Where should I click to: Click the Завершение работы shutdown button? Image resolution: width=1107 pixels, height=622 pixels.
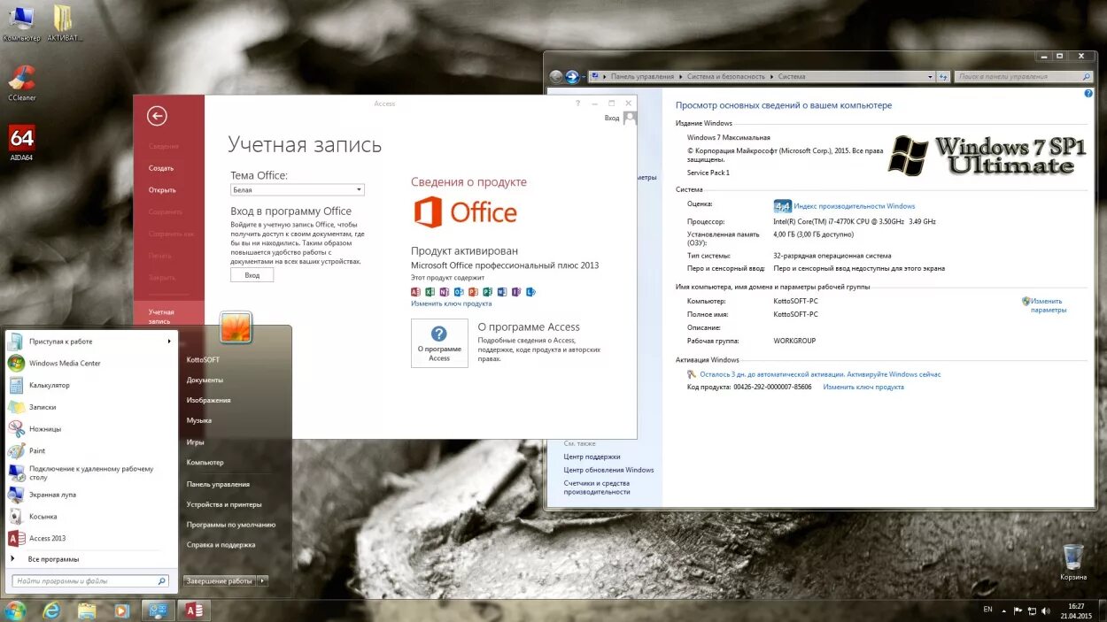tap(220, 580)
